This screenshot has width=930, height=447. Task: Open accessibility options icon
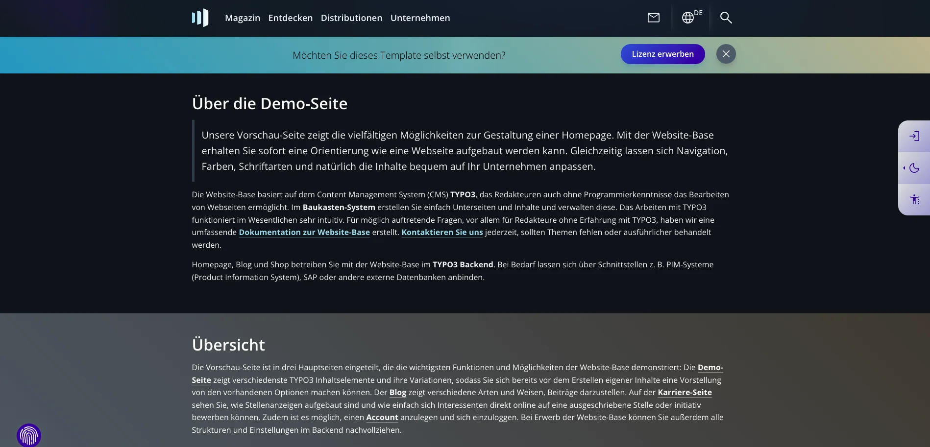click(x=914, y=199)
